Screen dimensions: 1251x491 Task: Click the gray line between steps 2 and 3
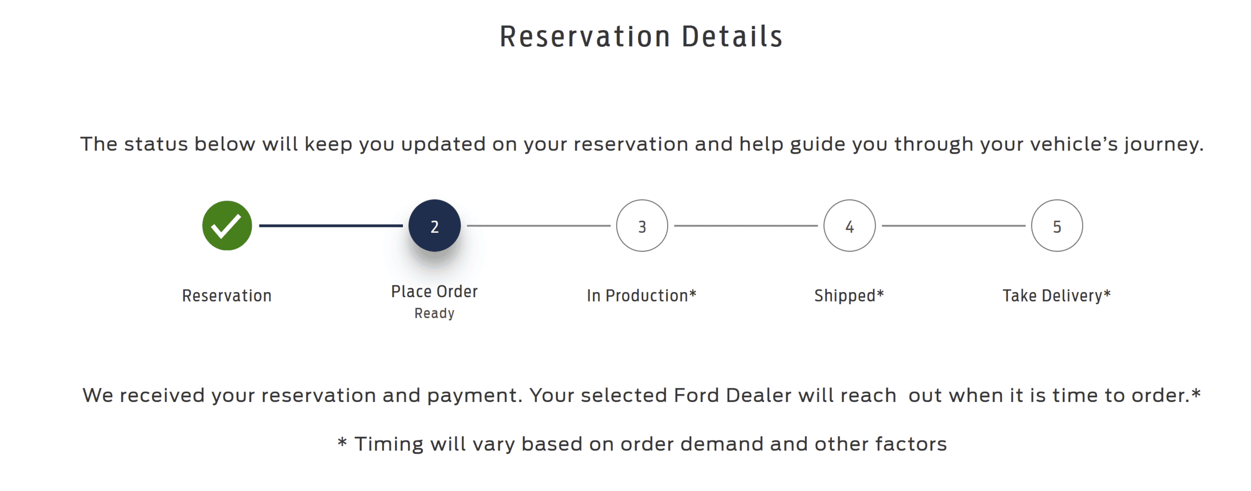[x=538, y=225]
